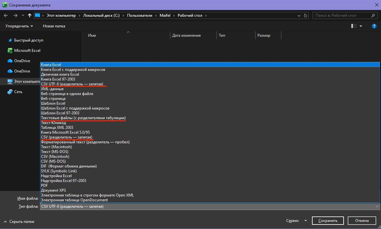381x229 pixels.
Task: Choose Текстовые файлы (с разделителями табуляции)
Action: (210, 118)
